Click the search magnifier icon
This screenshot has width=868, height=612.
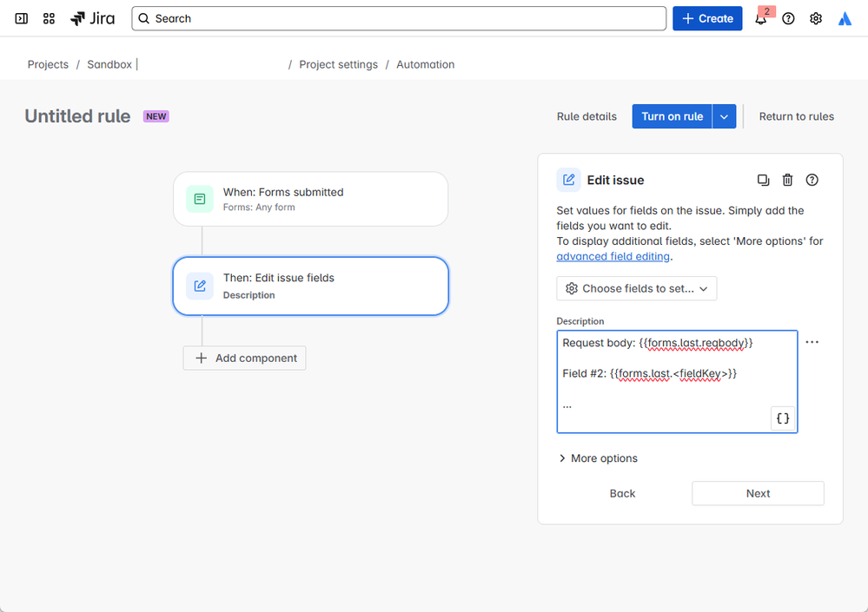click(x=144, y=19)
